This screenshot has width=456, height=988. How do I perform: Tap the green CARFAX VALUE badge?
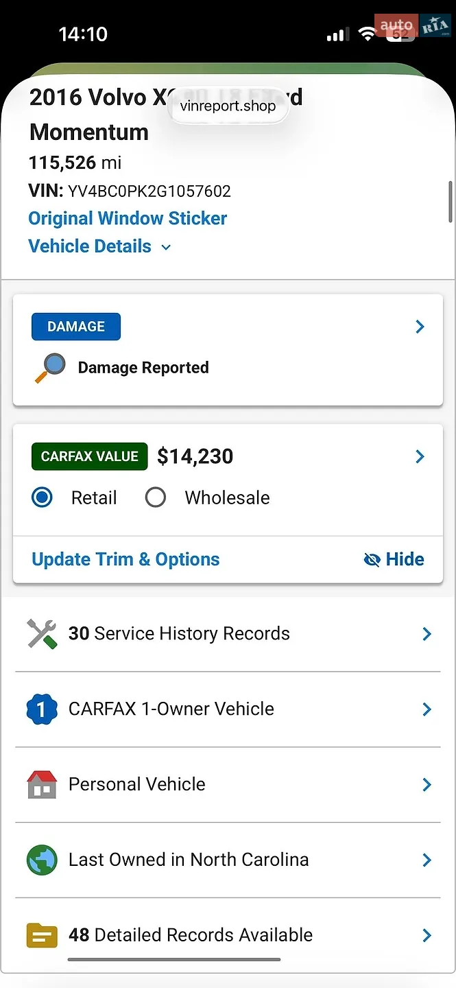pos(90,456)
